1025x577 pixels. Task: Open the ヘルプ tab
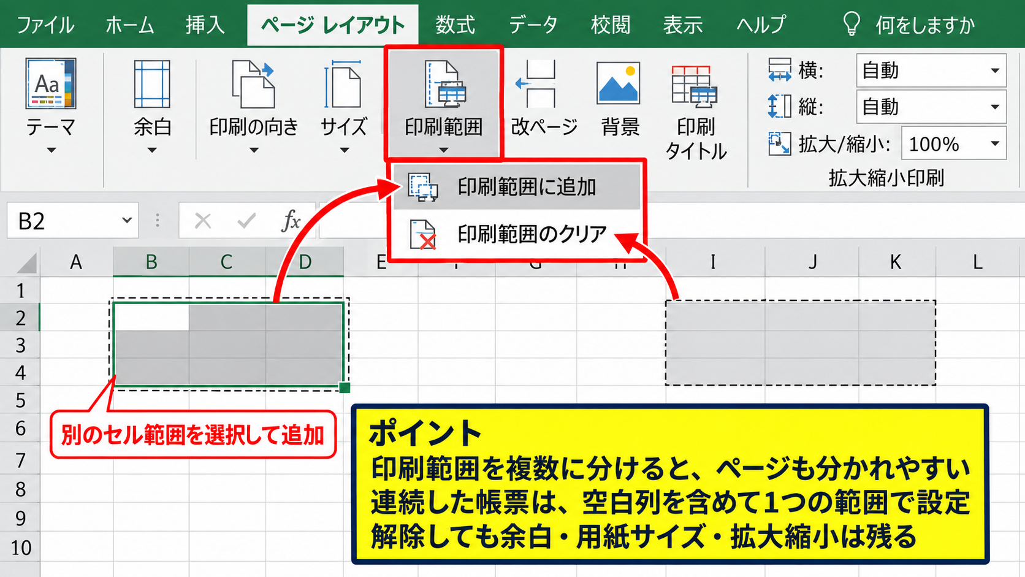[x=761, y=25]
